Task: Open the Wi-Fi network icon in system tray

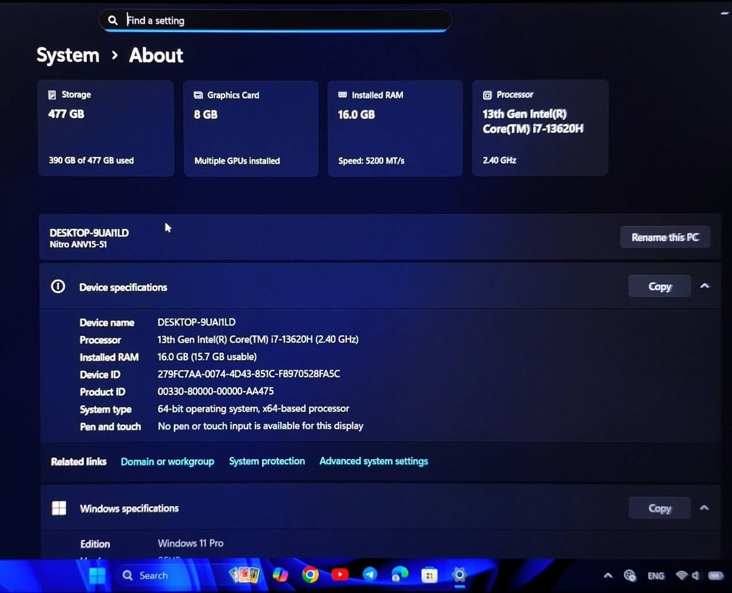Action: point(681,576)
